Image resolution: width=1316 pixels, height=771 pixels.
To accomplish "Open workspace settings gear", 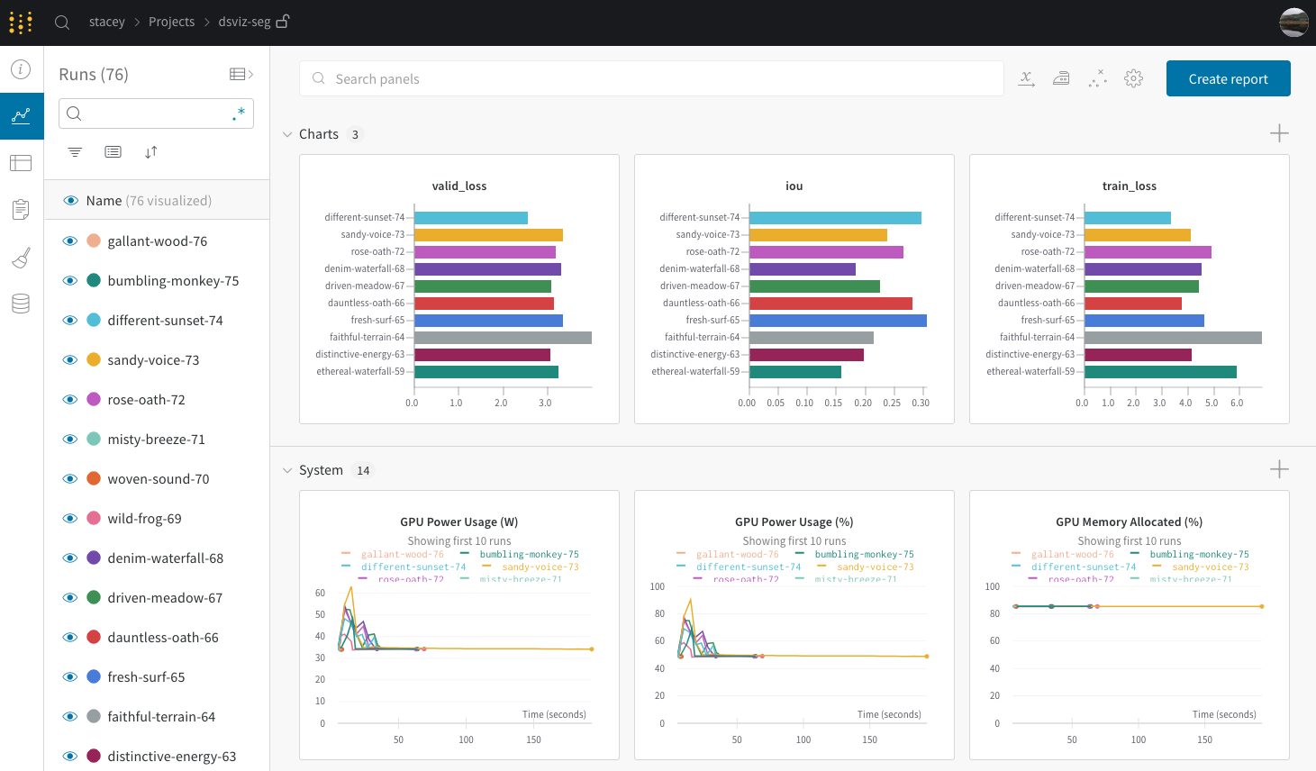I will point(1133,78).
